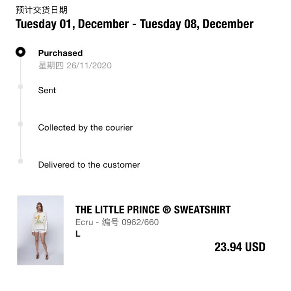Click Collected by the courier text
Viewport: 291px width, 291px height.
85,128
